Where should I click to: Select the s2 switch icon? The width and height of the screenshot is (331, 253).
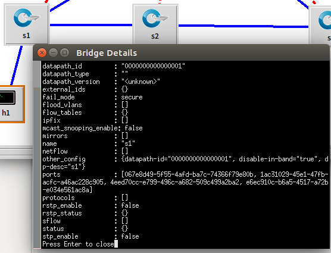155,24
